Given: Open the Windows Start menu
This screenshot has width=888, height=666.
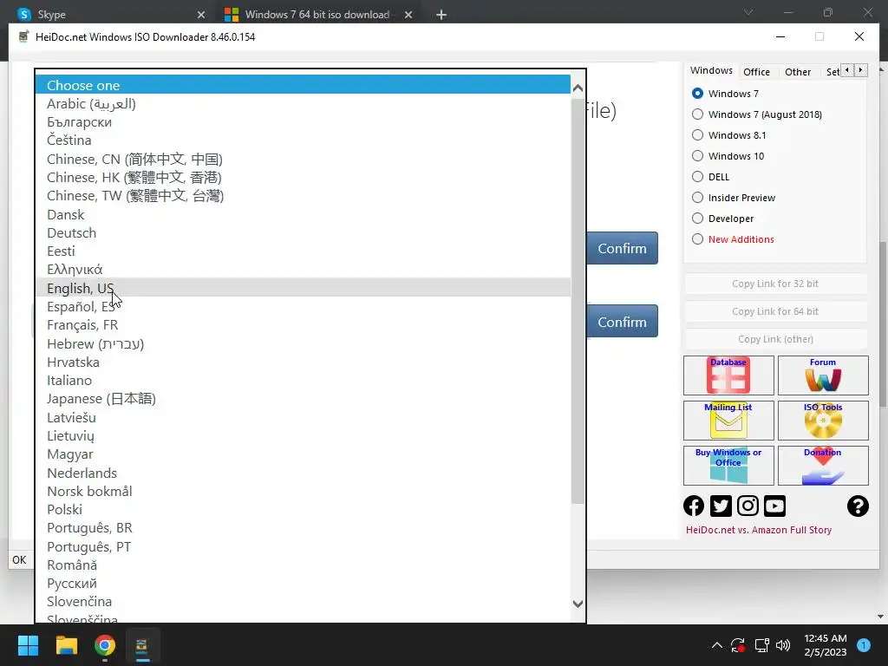Looking at the screenshot, I should pyautogui.click(x=28, y=645).
